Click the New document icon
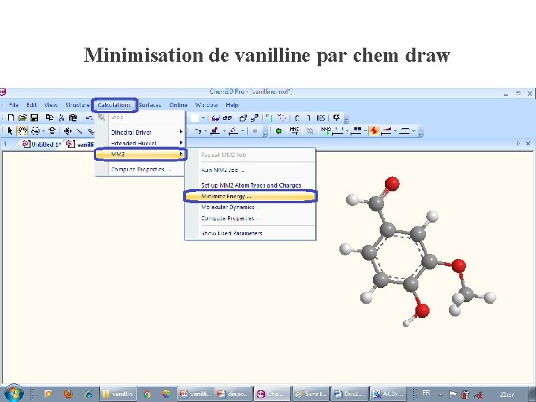The height and width of the screenshot is (402, 536). (x=11, y=118)
